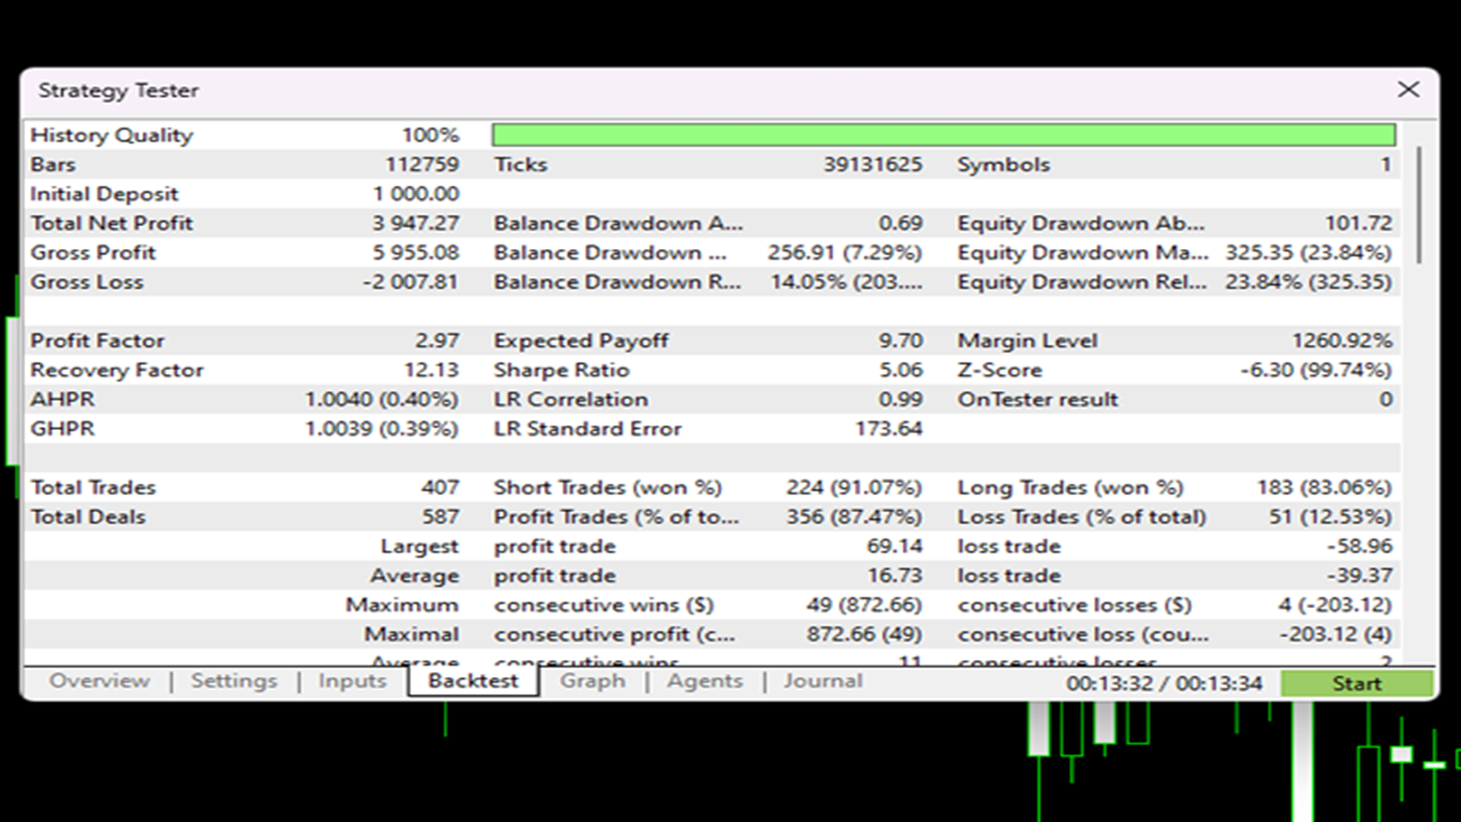
Task: Click the Total Trades value 407
Action: [441, 487]
